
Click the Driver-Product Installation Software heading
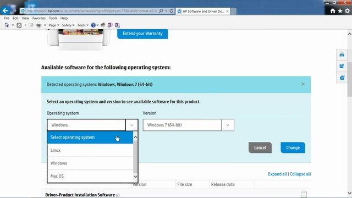coord(80,195)
